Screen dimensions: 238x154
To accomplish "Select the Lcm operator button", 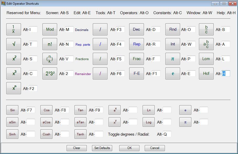I will [x=206, y=59].
